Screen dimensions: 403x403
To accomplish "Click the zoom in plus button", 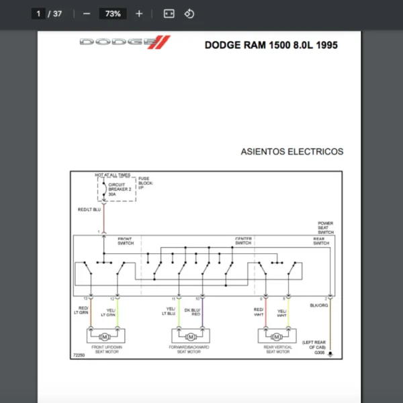I will click(139, 13).
